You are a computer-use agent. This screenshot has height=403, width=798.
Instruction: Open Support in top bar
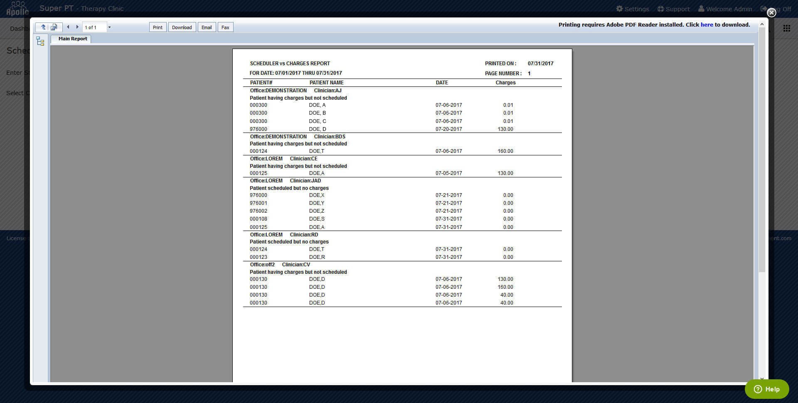click(x=673, y=9)
